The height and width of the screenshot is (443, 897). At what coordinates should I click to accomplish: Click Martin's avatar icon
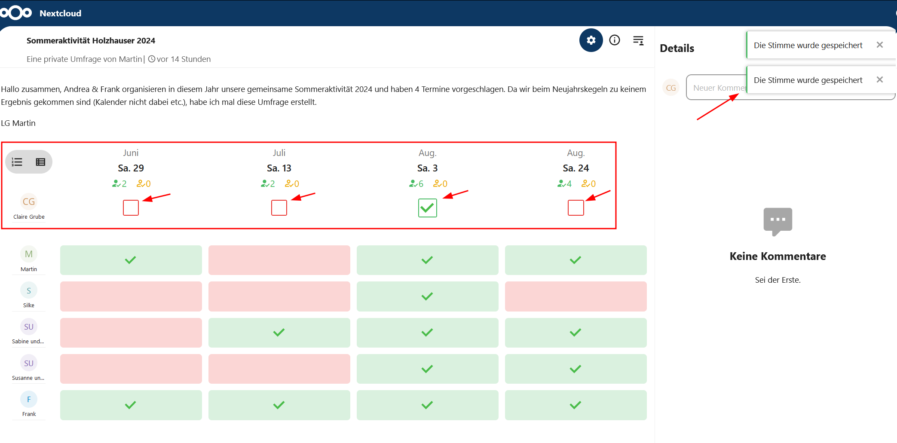[29, 254]
